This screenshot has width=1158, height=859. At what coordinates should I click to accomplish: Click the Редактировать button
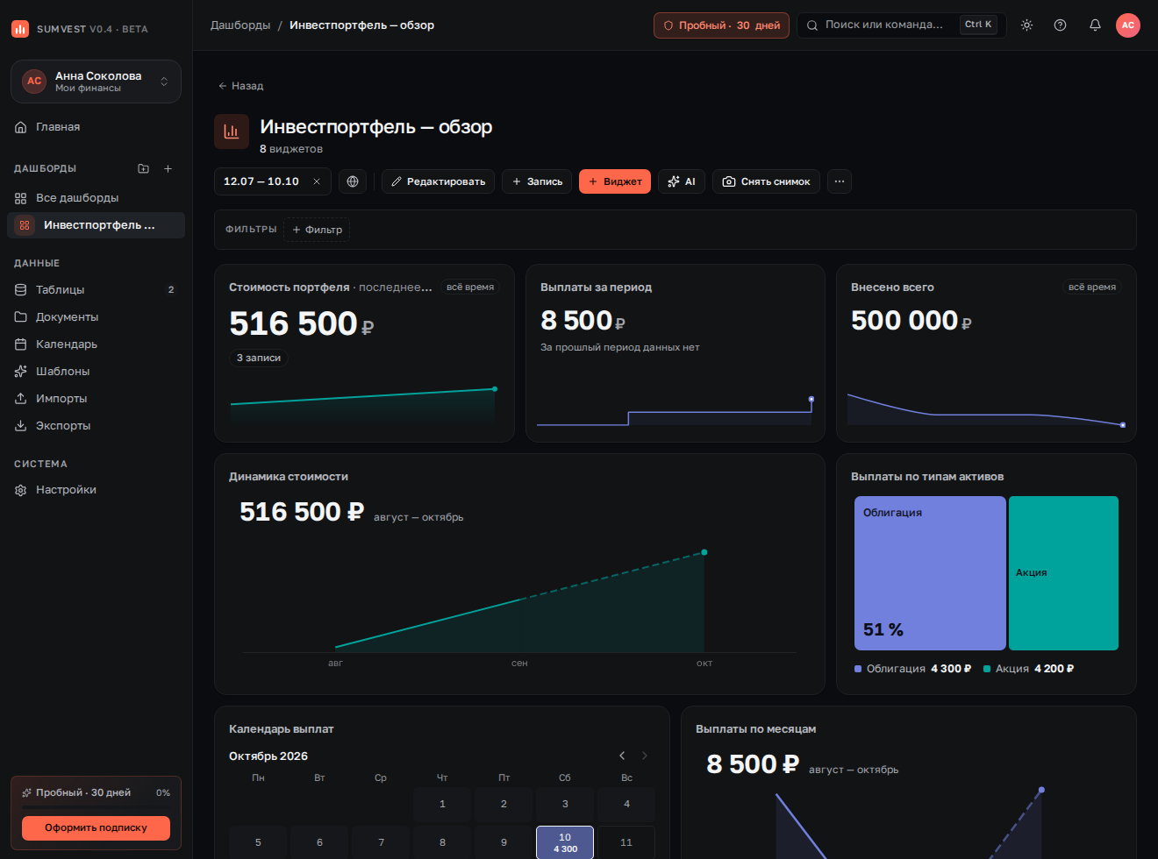click(438, 181)
